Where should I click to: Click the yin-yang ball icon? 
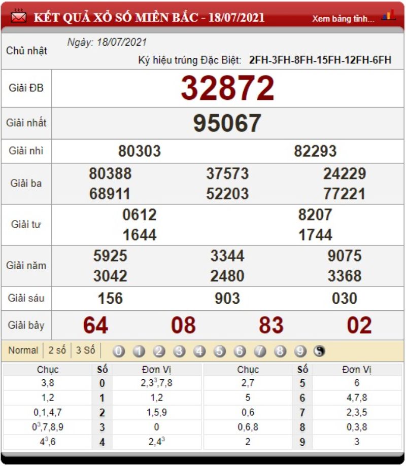point(319,351)
